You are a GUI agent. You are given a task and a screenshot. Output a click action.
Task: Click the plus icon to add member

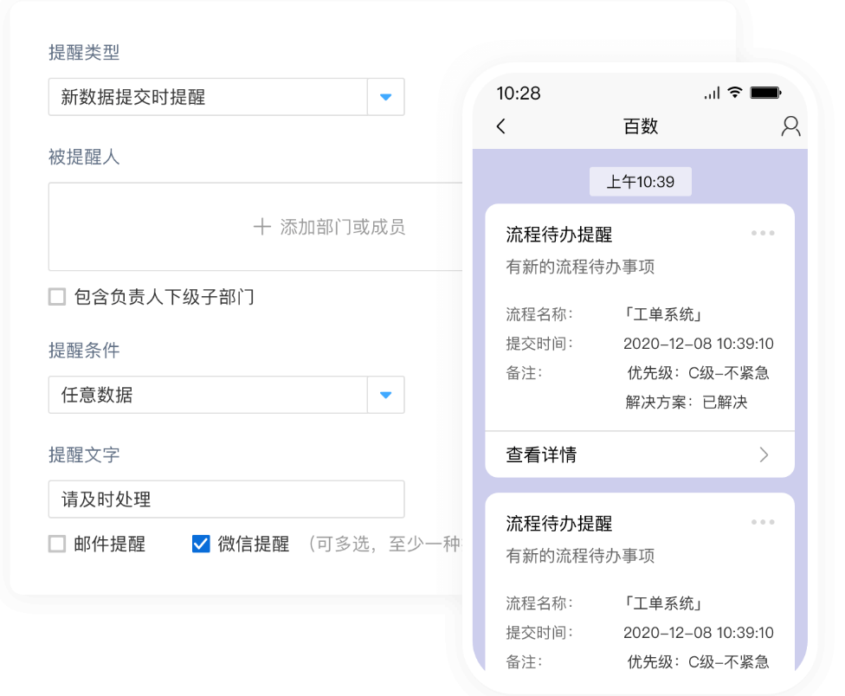(x=261, y=227)
